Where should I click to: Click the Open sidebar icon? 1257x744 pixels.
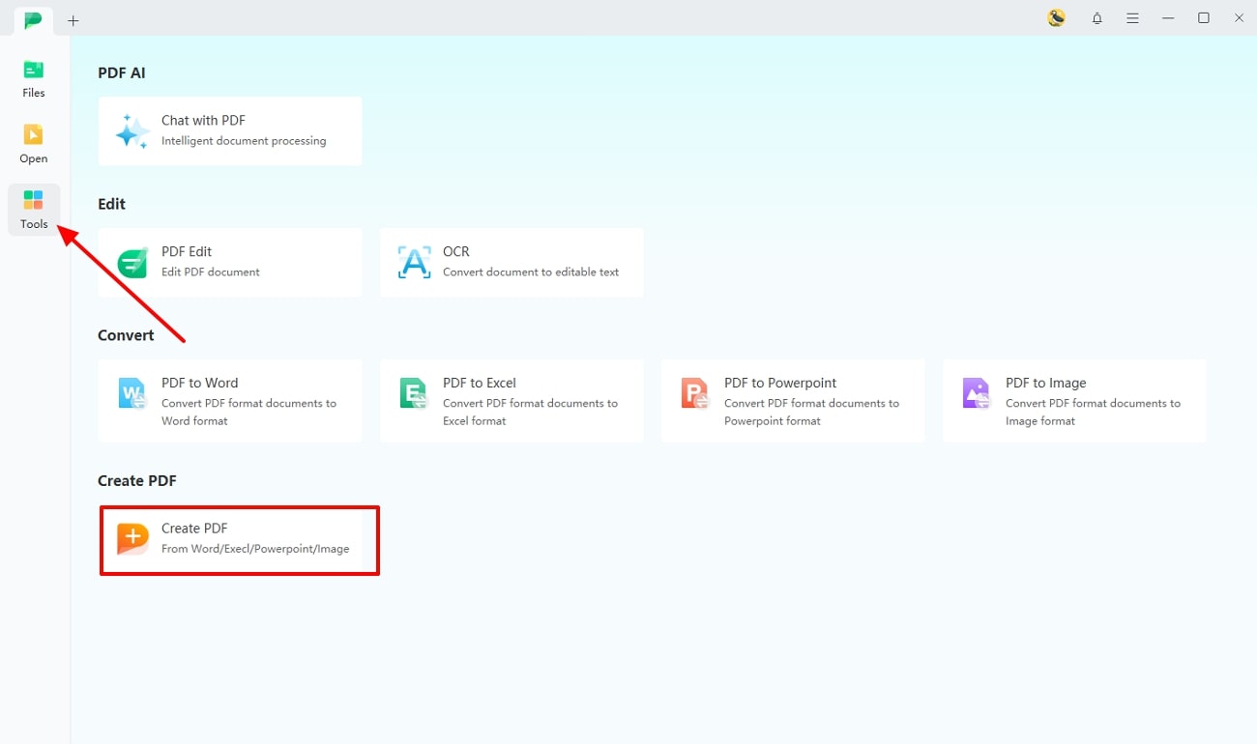click(x=34, y=134)
